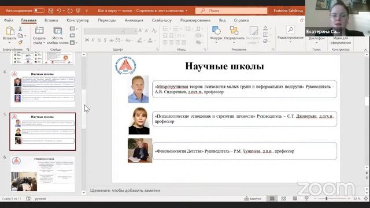
Task: Open the font name combo box
Action: click(x=104, y=31)
